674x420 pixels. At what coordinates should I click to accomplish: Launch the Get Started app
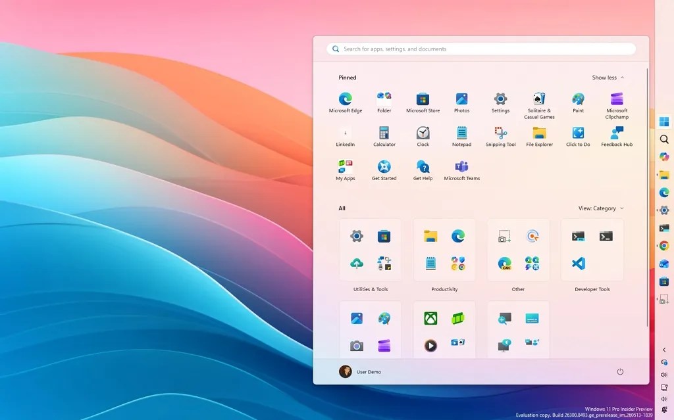[x=384, y=170]
